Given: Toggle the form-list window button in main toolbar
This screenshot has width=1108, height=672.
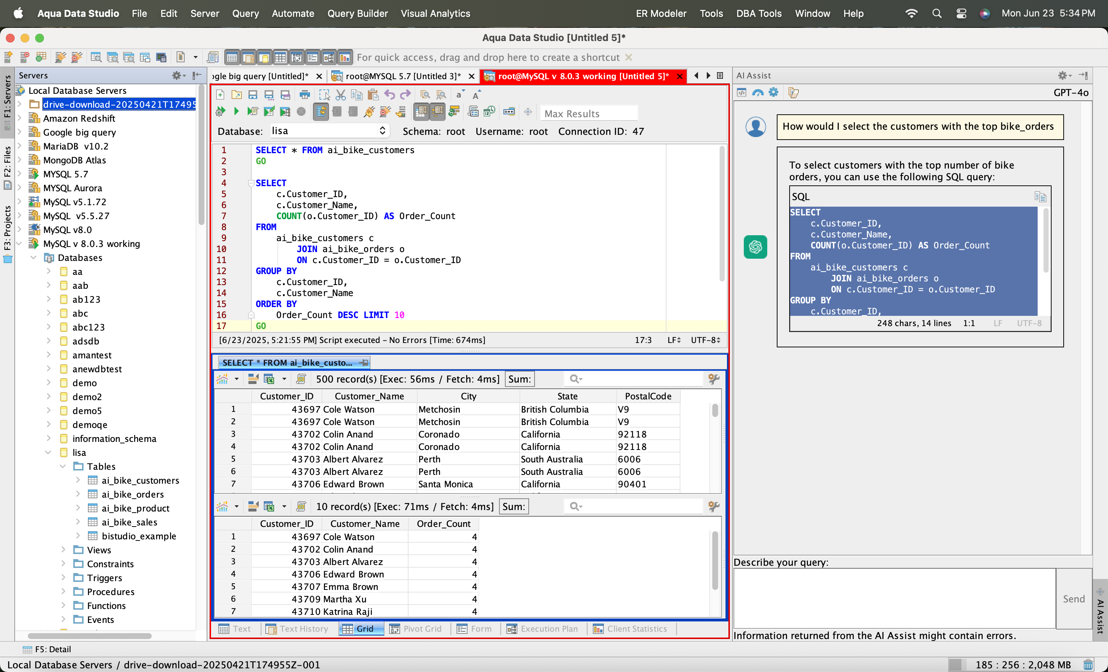Looking at the screenshot, I should pyautogui.click(x=312, y=57).
